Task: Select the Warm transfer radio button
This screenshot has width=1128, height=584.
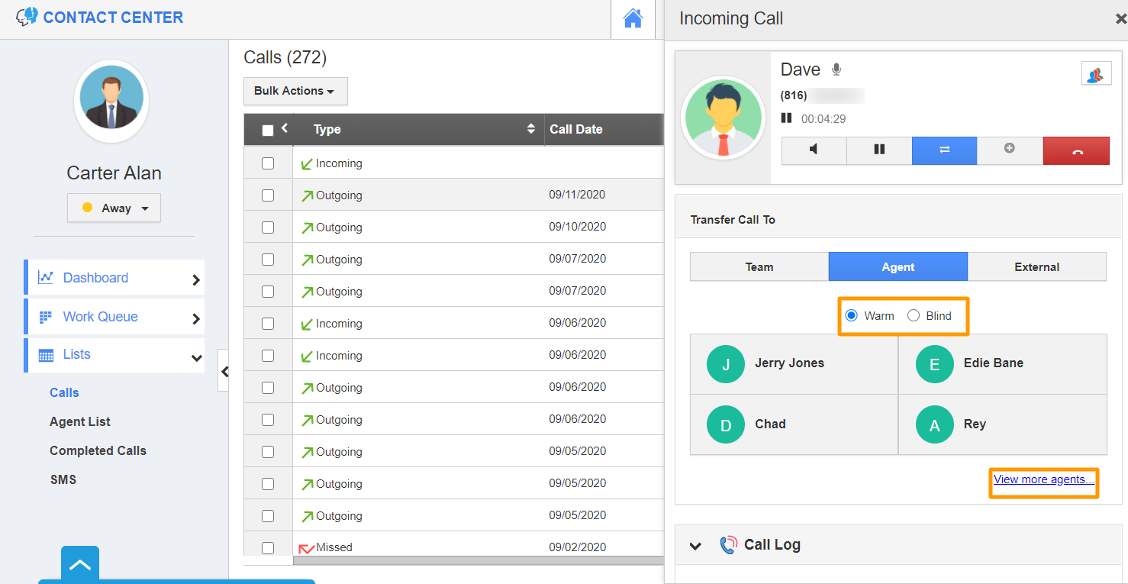Action: (x=852, y=316)
